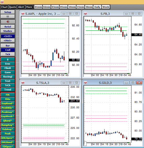Toggle the QBand^ study
This screenshot has height=148, width=144.
click(x=8, y=121)
